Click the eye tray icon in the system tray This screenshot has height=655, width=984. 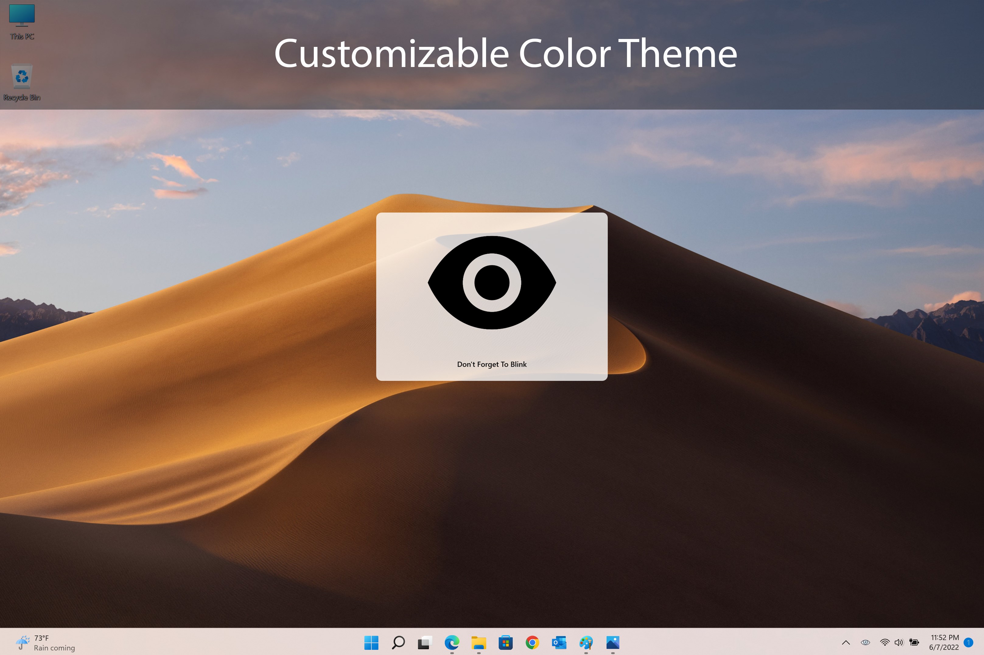click(x=865, y=643)
